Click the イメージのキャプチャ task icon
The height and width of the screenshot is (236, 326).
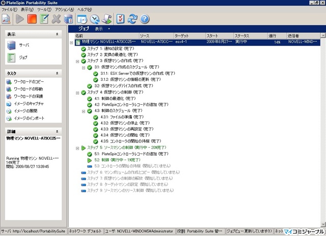[x=9, y=104]
